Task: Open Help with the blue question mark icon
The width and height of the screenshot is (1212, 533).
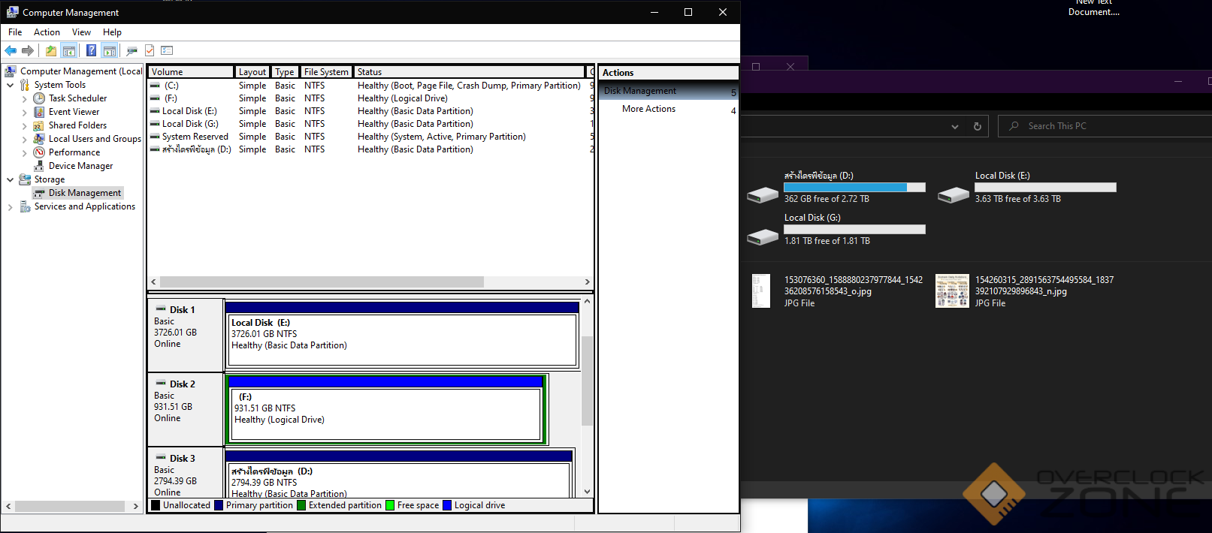Action: click(x=91, y=50)
